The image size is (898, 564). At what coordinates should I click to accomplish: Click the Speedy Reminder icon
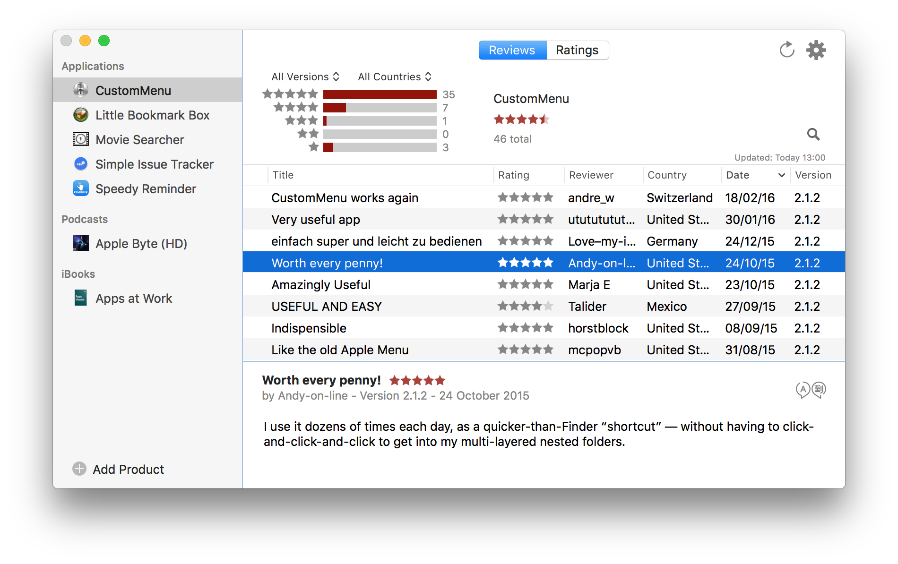point(81,188)
